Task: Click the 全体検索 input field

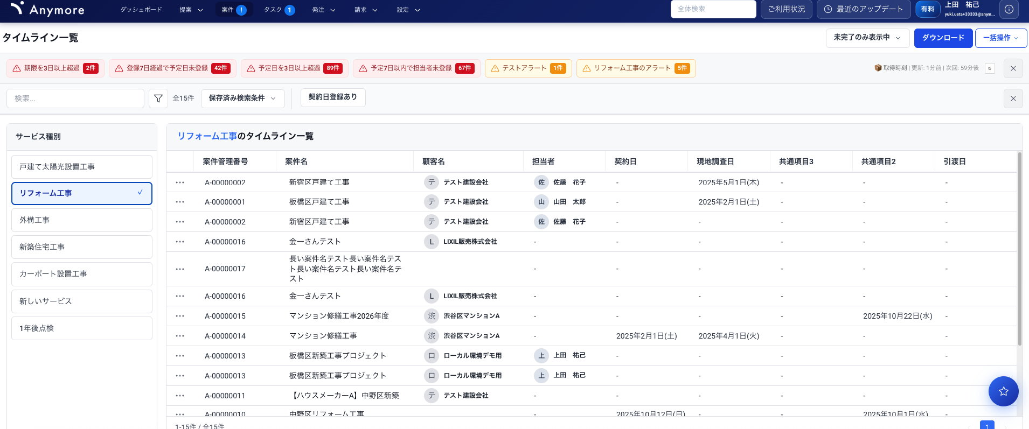Action: click(713, 9)
